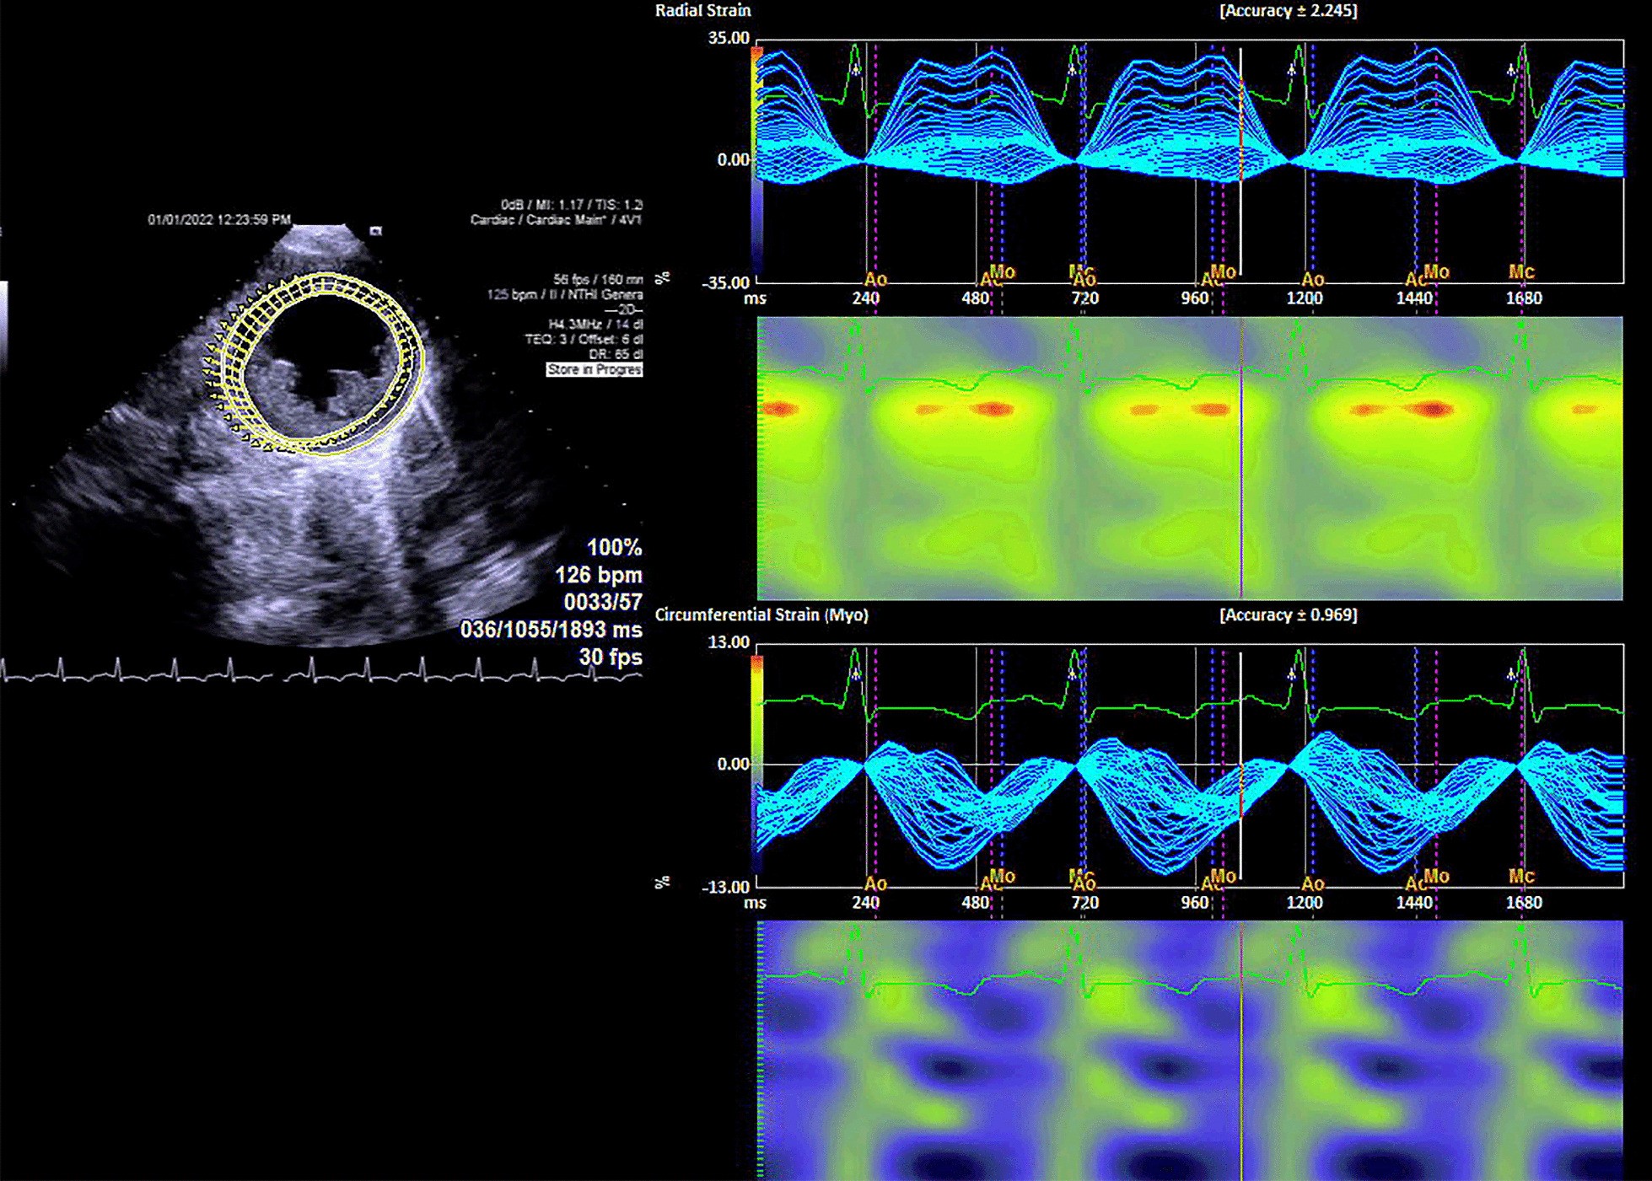Click the '0.00' baseline value on Radial Strain axis
This screenshot has height=1181, width=1652.
[733, 160]
